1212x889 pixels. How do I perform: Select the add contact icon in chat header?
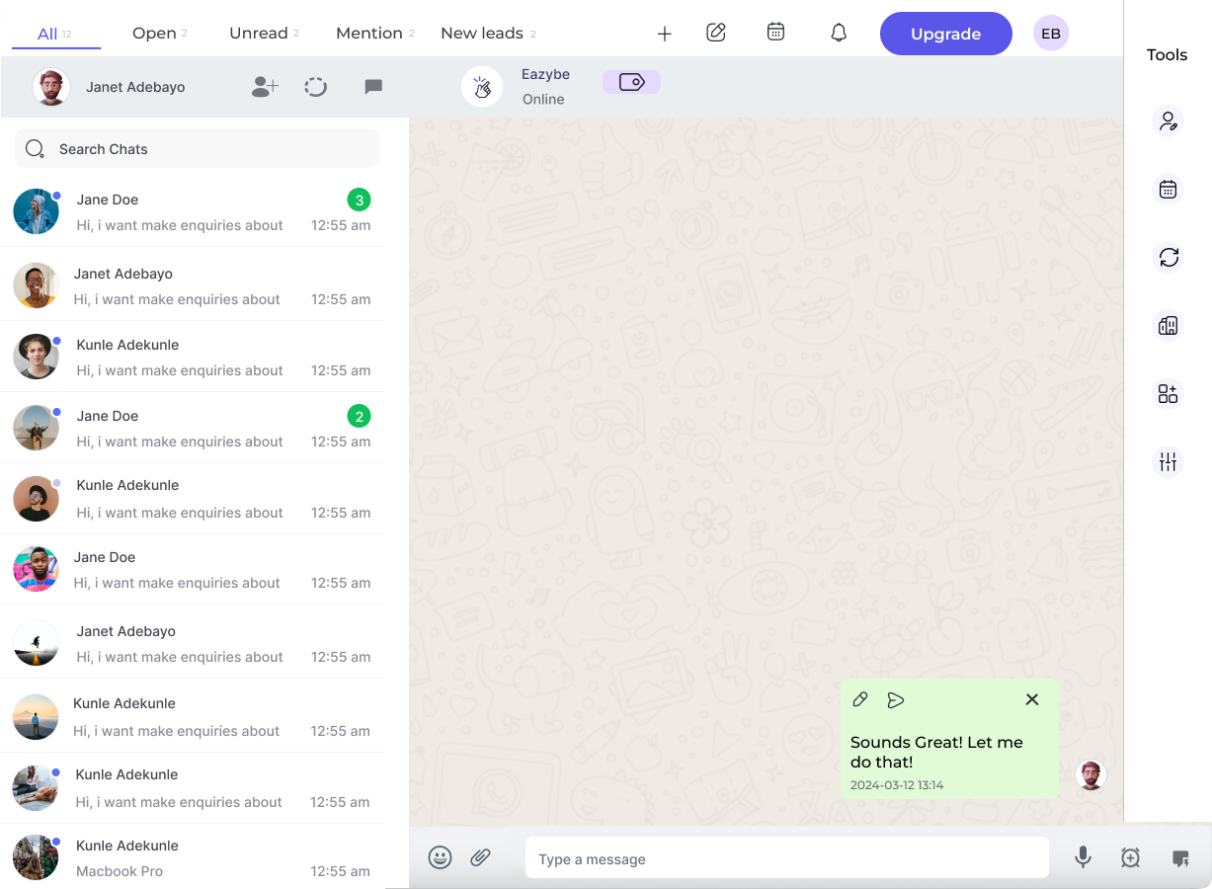tap(264, 86)
